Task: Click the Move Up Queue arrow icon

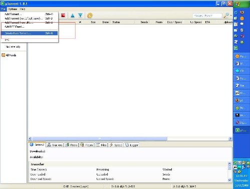Action: 73,16
